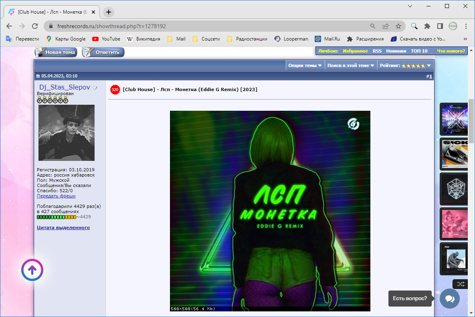Open the browser extensions puzzle icon
Viewport: 475px width, 317px height.
427,26
